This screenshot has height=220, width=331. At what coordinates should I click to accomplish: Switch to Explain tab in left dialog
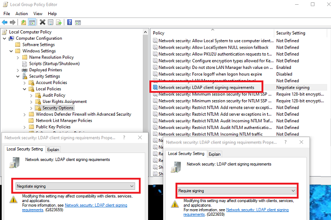53,149
